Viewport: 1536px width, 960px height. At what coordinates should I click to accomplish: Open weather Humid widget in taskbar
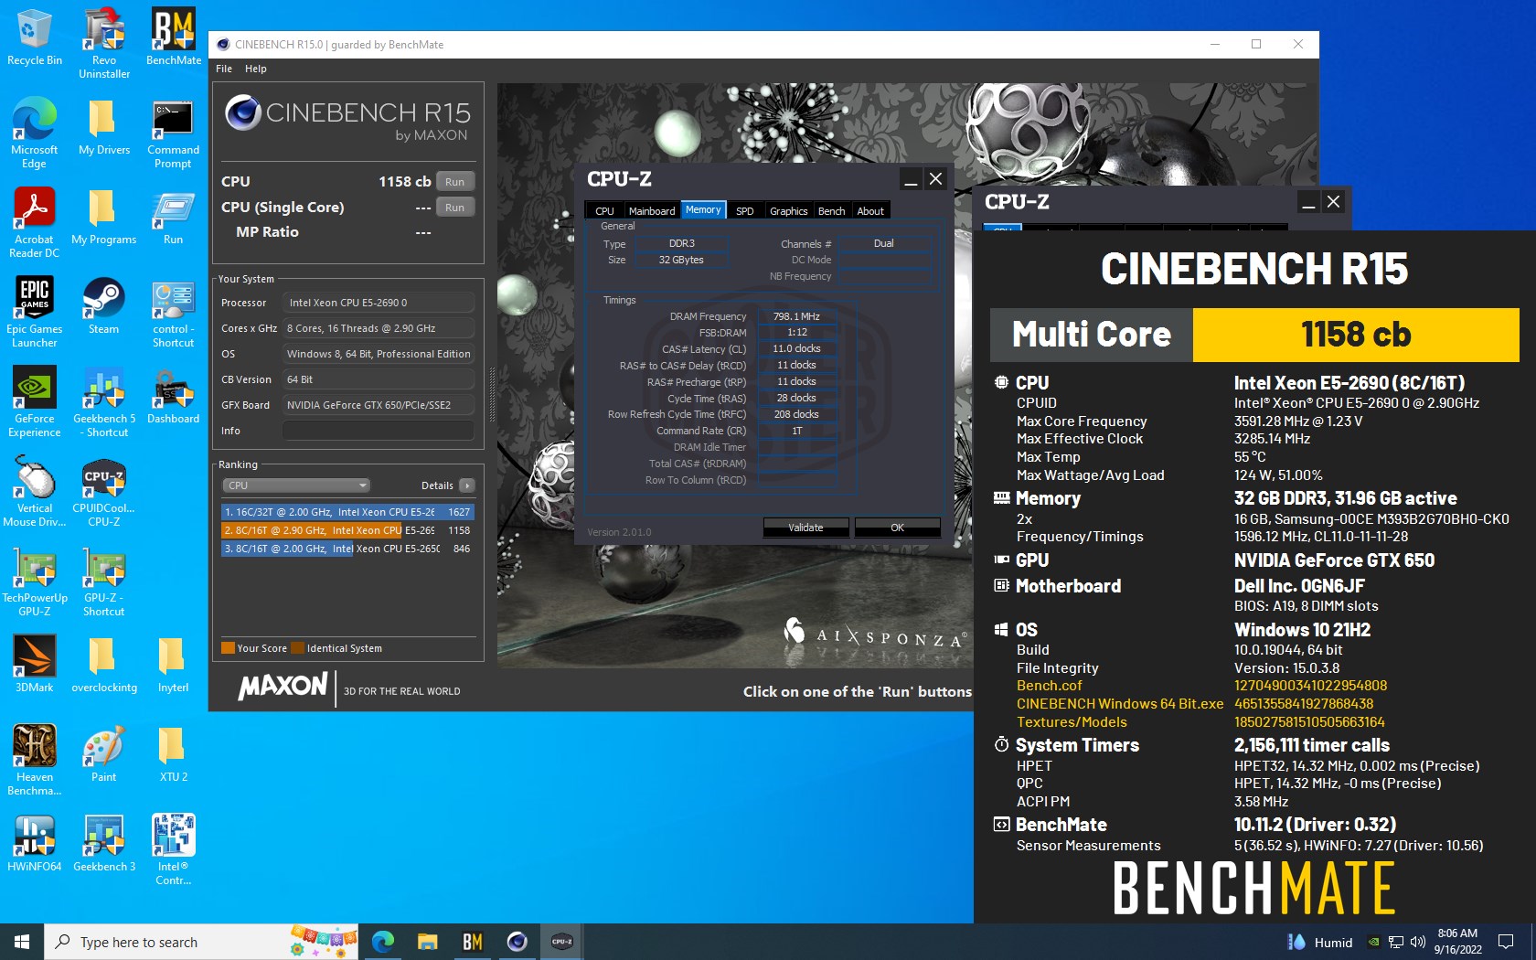1320,942
